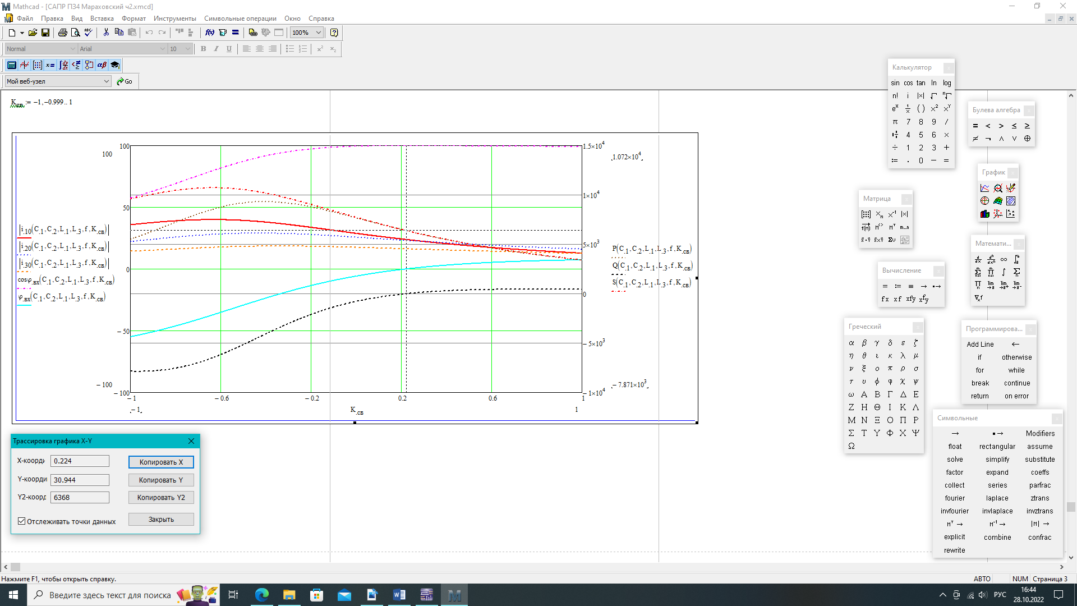The width and height of the screenshot is (1077, 606).
Task: Toggle the Matrix toolbar palette icon
Action: click(38, 65)
